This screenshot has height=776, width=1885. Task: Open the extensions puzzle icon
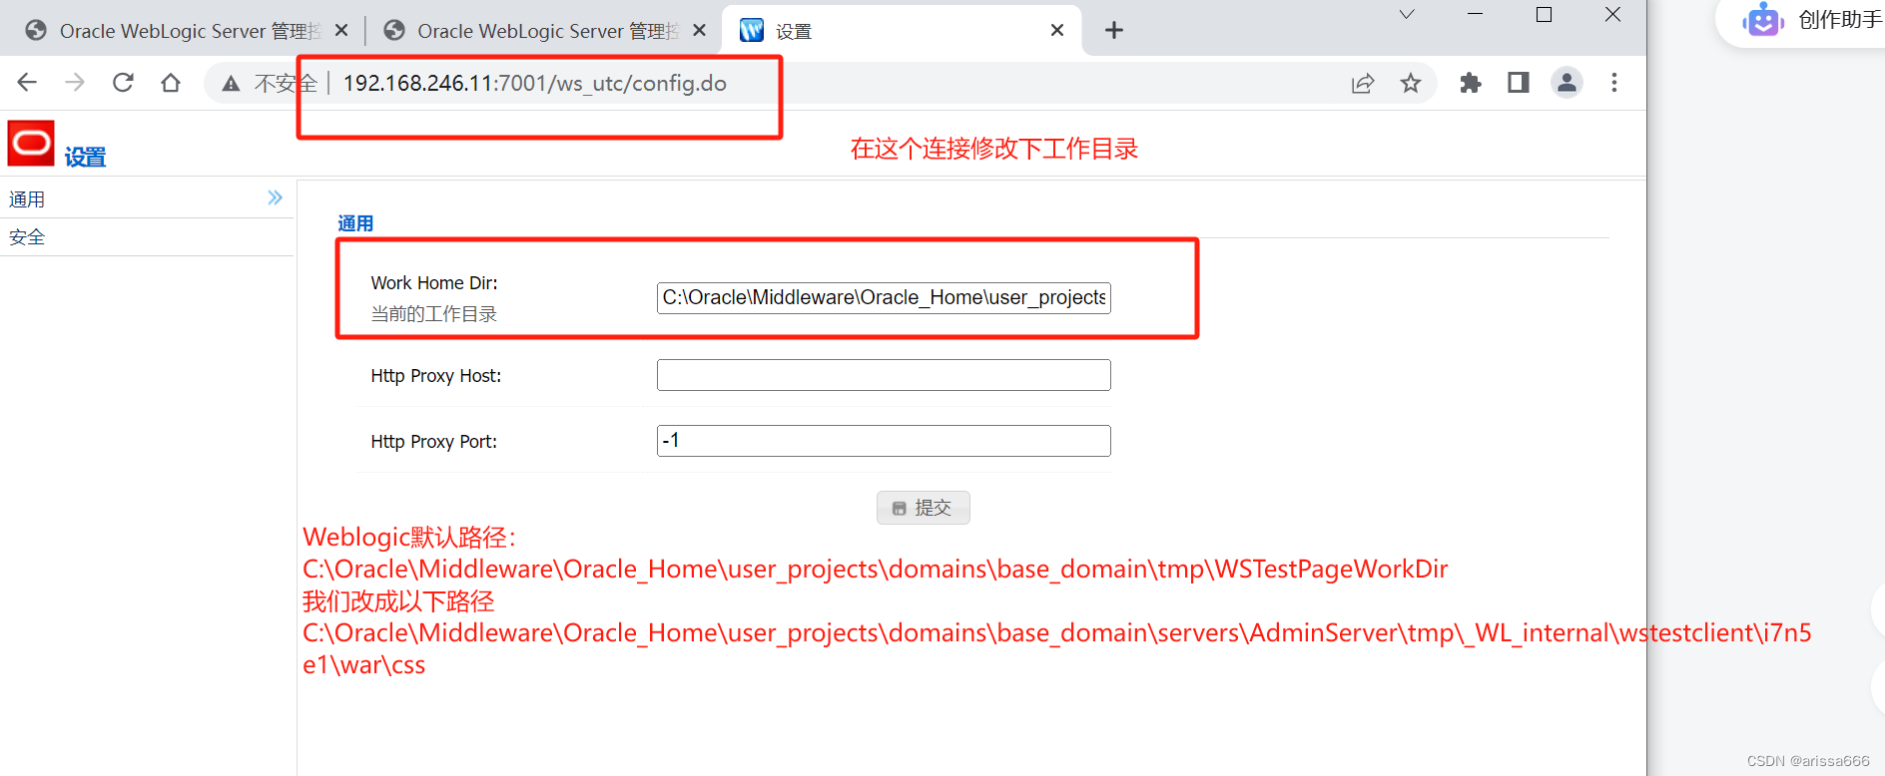(x=1471, y=83)
